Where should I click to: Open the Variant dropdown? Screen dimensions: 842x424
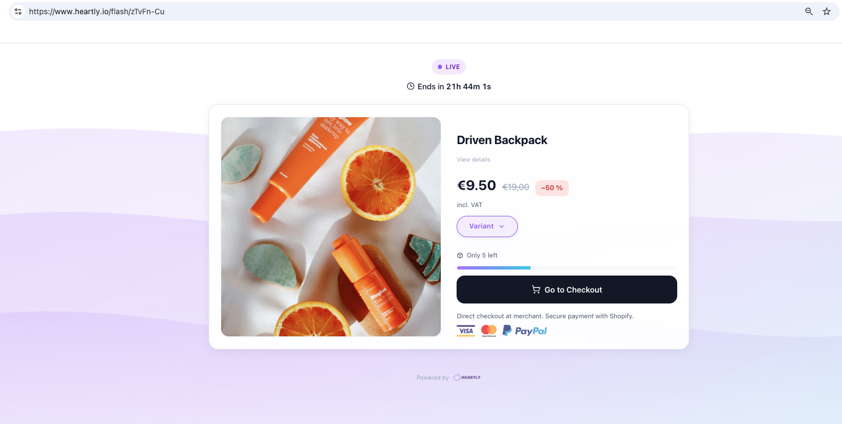pyautogui.click(x=487, y=226)
